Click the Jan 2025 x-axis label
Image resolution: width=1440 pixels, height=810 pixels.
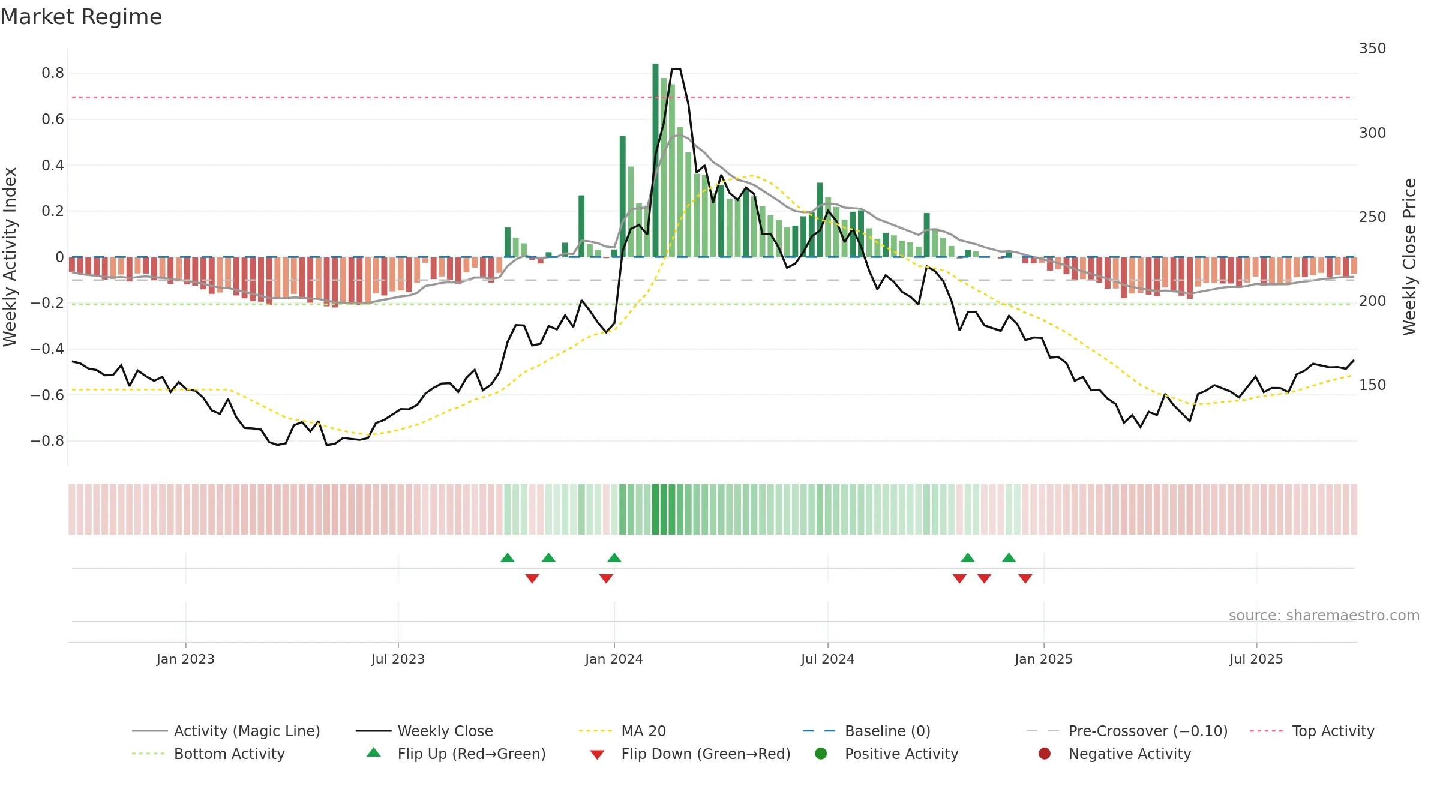click(1043, 659)
